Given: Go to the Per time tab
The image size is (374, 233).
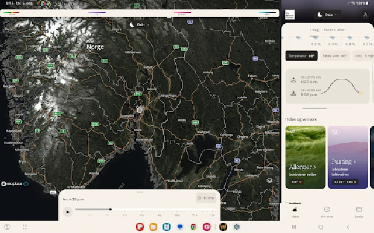Looking at the screenshot, I should pyautogui.click(x=327, y=211).
